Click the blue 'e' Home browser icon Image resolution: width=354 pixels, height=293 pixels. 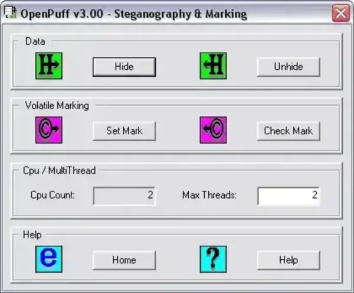49,259
